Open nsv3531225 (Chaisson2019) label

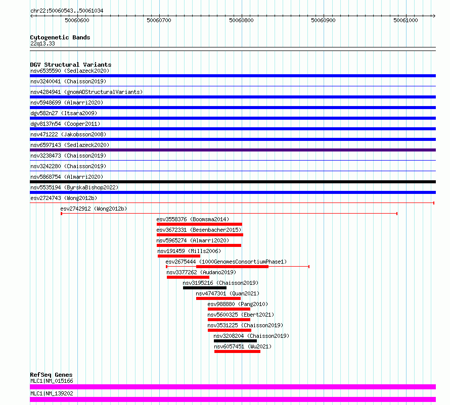click(x=245, y=325)
